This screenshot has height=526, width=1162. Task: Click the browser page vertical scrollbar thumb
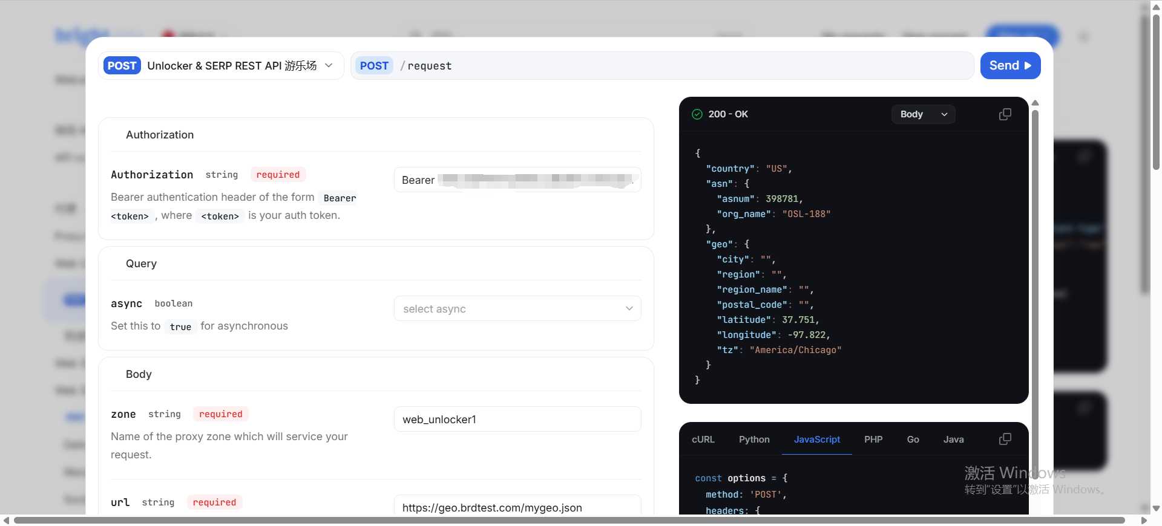pyautogui.click(x=1156, y=91)
